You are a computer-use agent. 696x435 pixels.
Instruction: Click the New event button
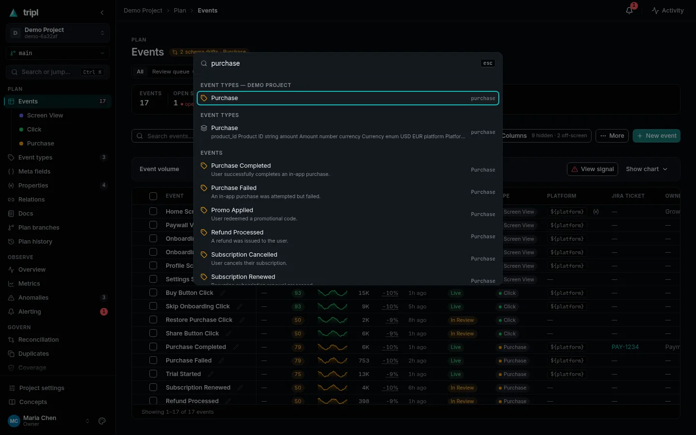point(656,136)
